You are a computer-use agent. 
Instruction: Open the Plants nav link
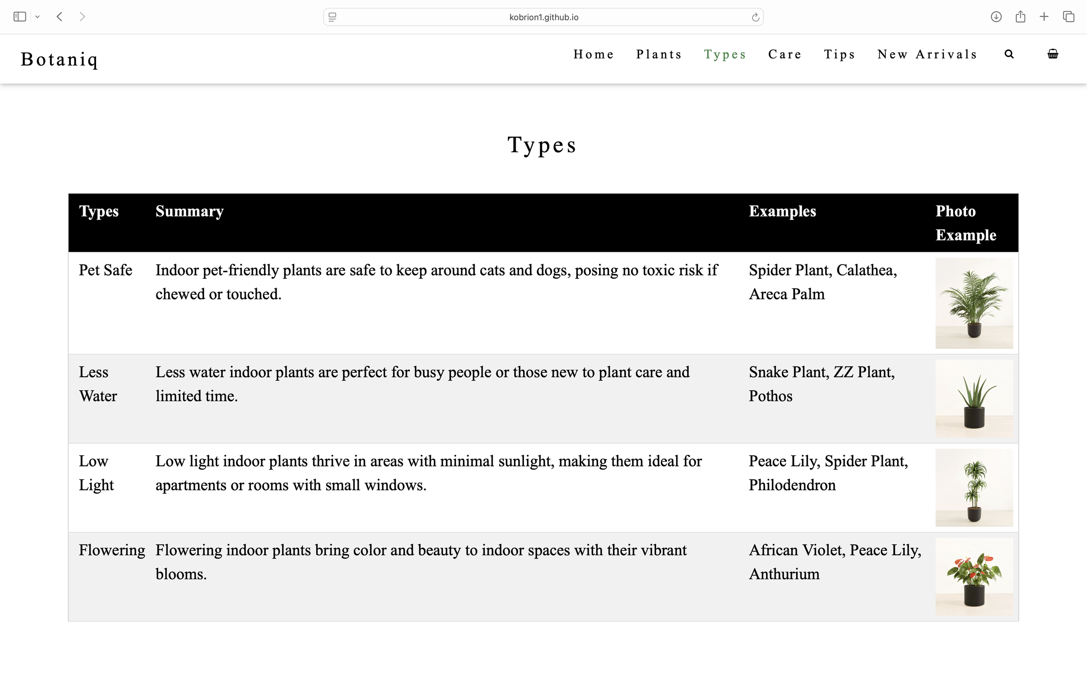tap(659, 54)
